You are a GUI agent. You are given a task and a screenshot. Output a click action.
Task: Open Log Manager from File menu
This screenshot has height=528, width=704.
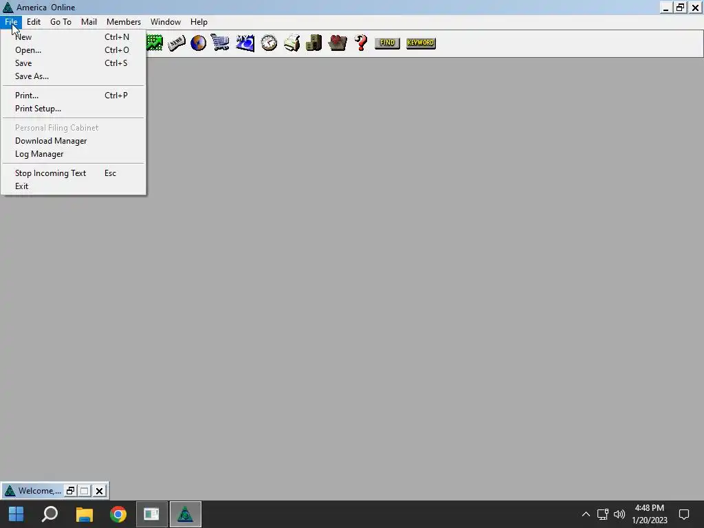click(x=73, y=153)
